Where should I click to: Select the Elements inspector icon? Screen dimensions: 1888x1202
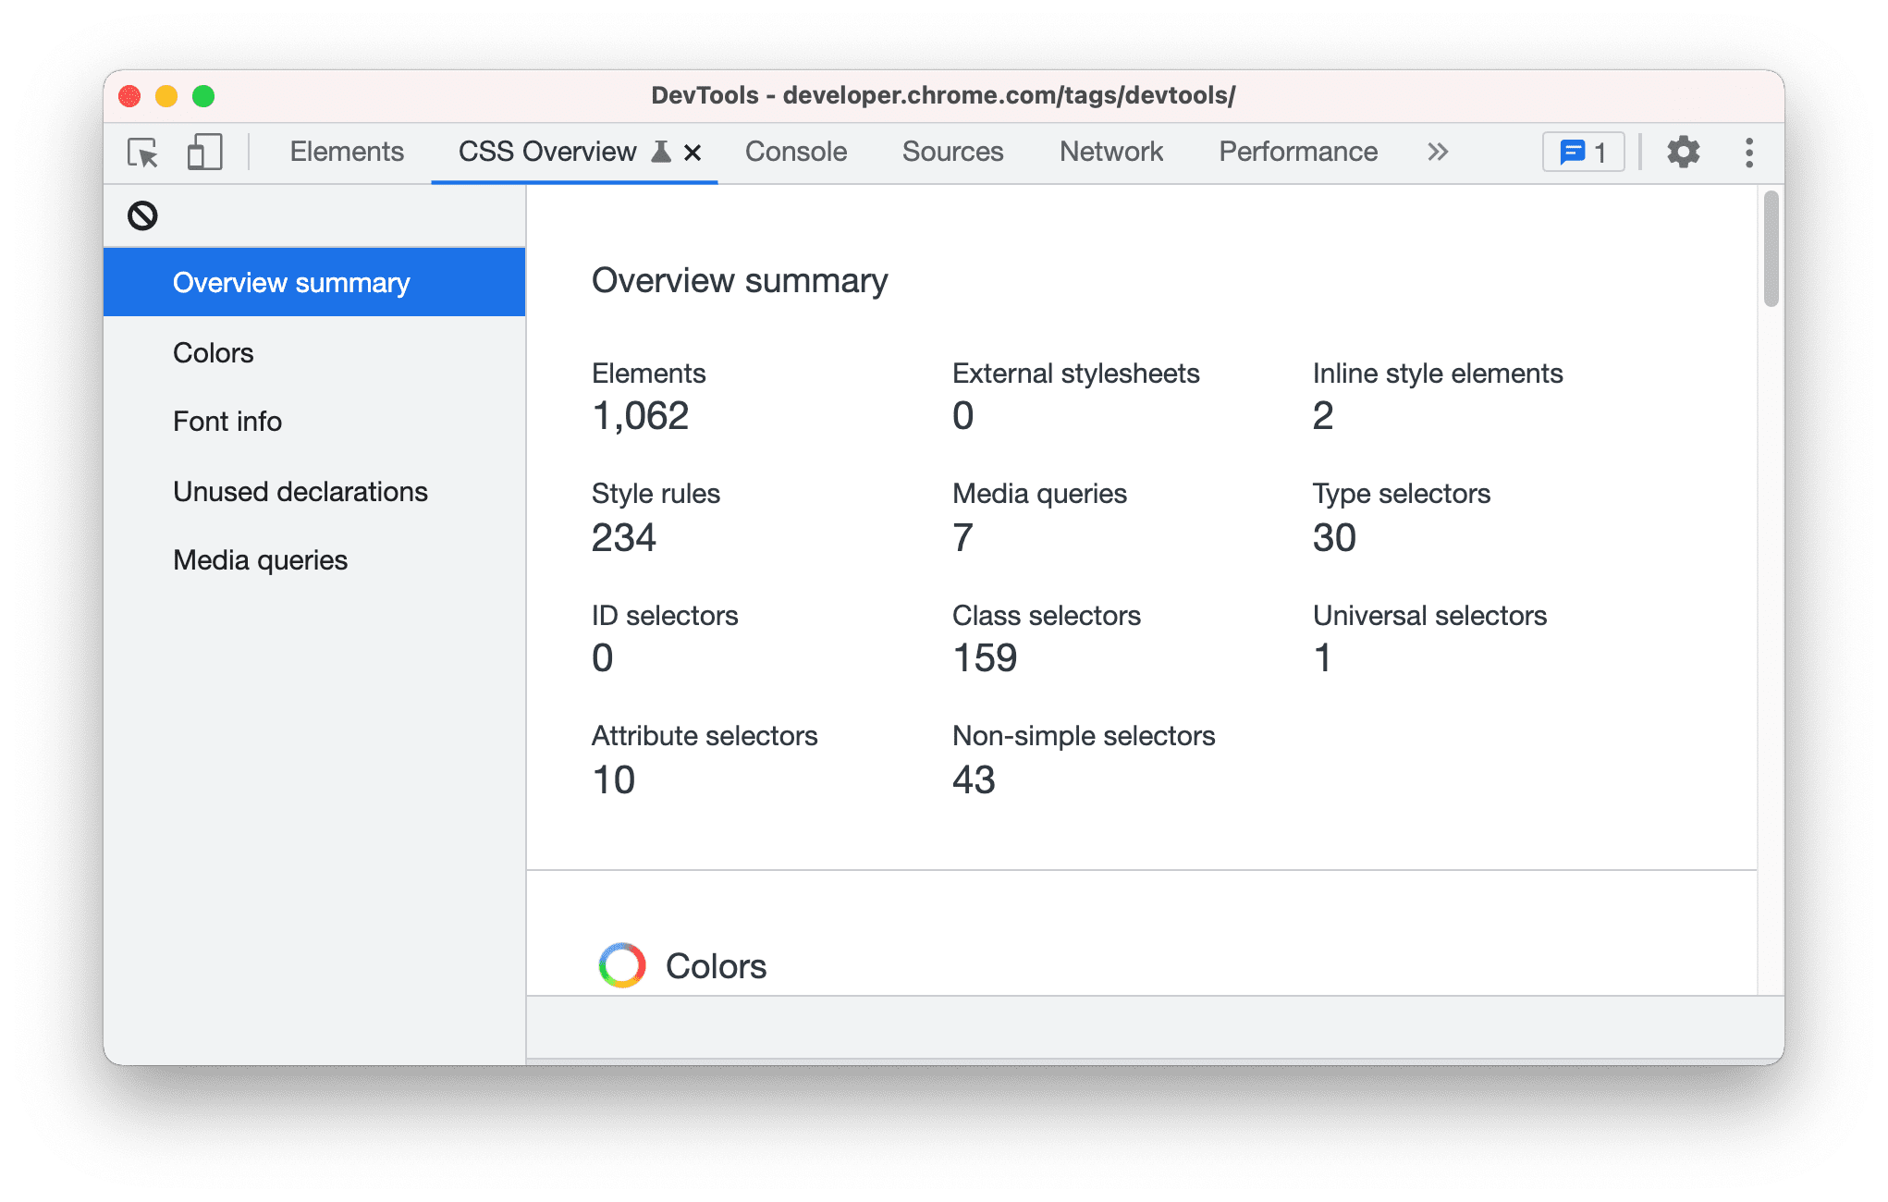coord(141,153)
